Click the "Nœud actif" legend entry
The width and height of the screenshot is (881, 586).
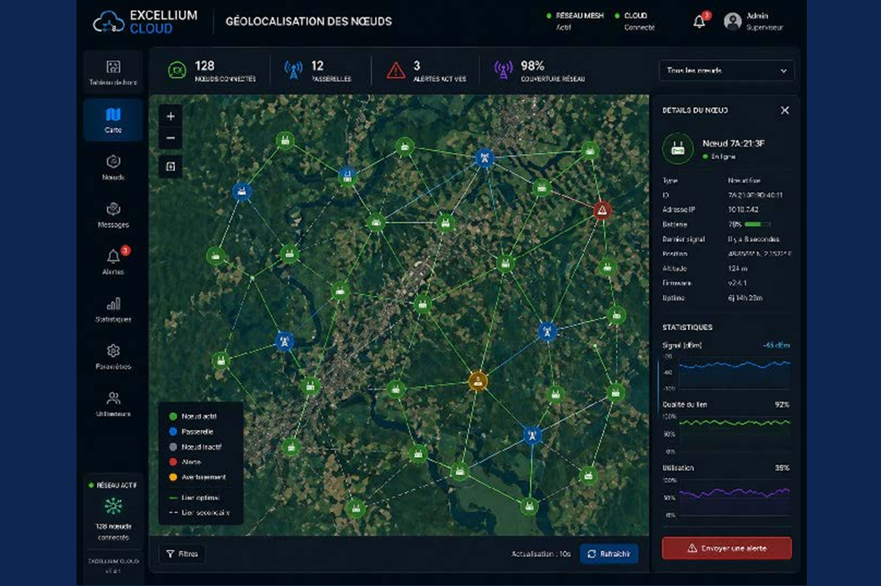click(x=193, y=416)
